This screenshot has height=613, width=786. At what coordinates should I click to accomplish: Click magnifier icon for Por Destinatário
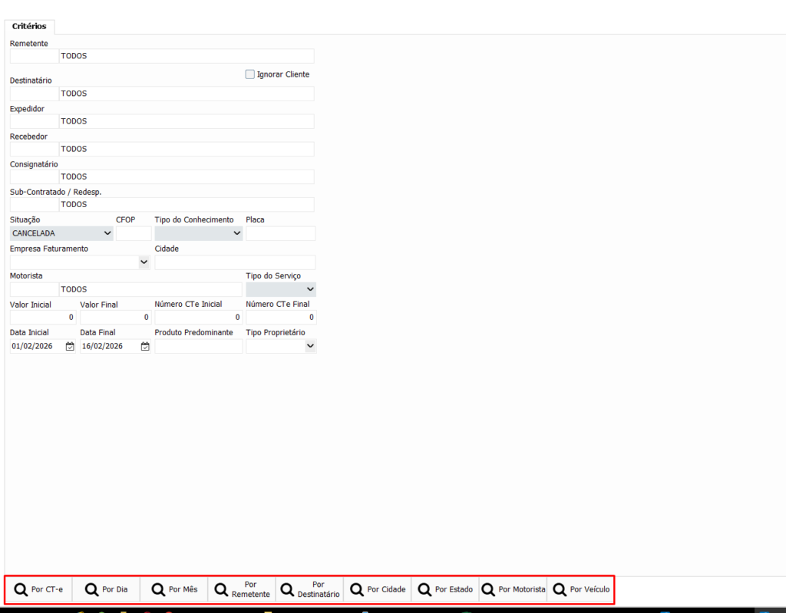pyautogui.click(x=288, y=590)
